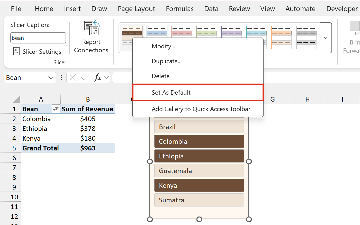Expand the slicer styles gallery
Viewport: 360px width, 225px height.
(326, 38)
